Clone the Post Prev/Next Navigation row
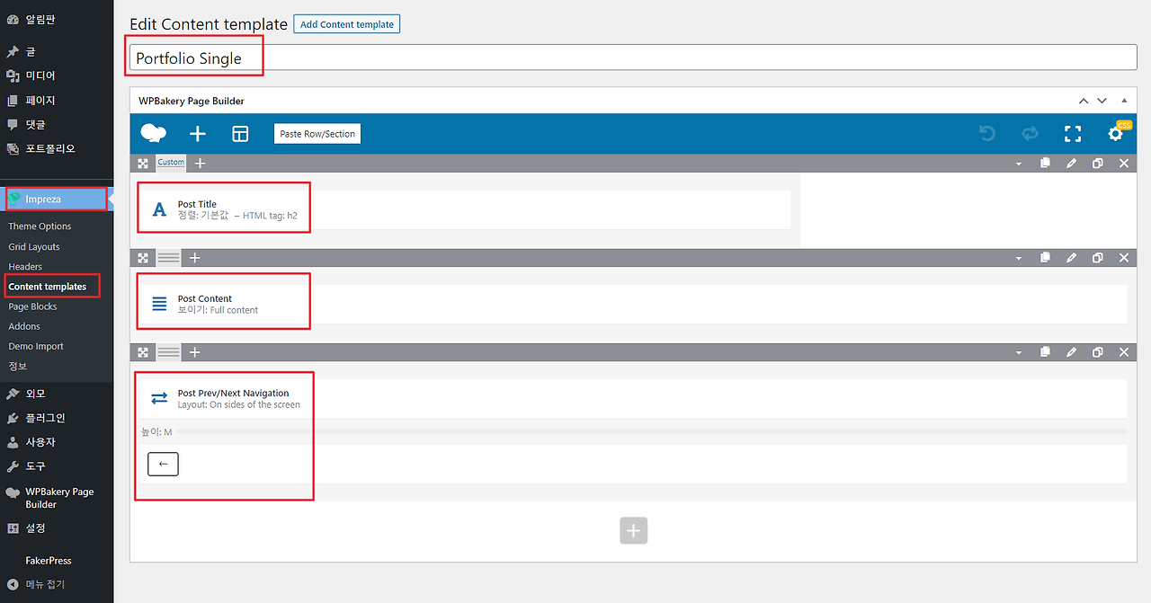 click(1097, 352)
